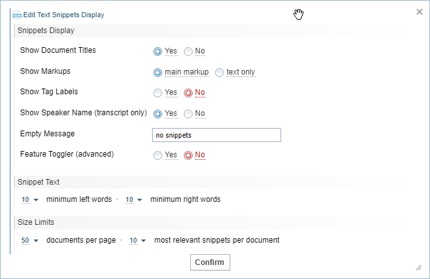Select No for Feature Toggler (advanced)
This screenshot has height=279, width=430.
pos(188,155)
